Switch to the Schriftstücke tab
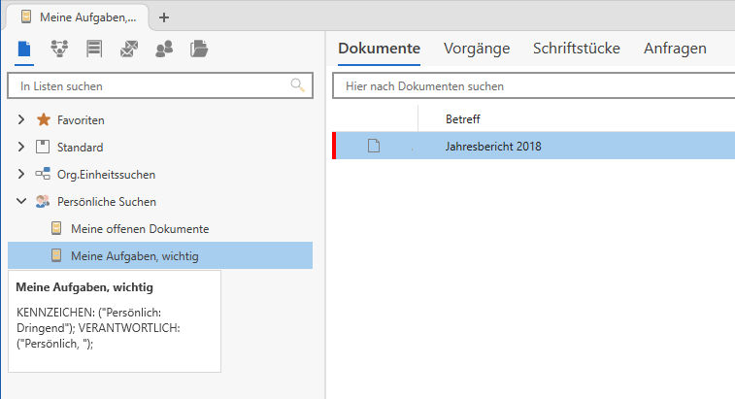 (x=576, y=49)
